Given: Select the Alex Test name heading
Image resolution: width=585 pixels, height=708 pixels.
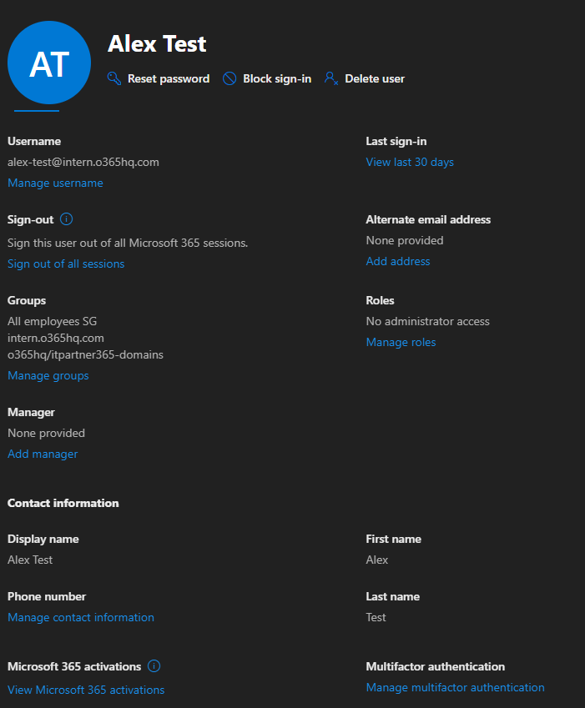Looking at the screenshot, I should [157, 43].
